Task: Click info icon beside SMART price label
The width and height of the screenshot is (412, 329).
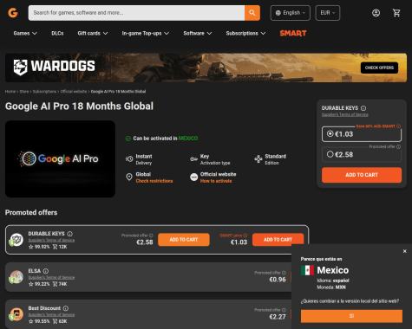Action: [x=245, y=235]
